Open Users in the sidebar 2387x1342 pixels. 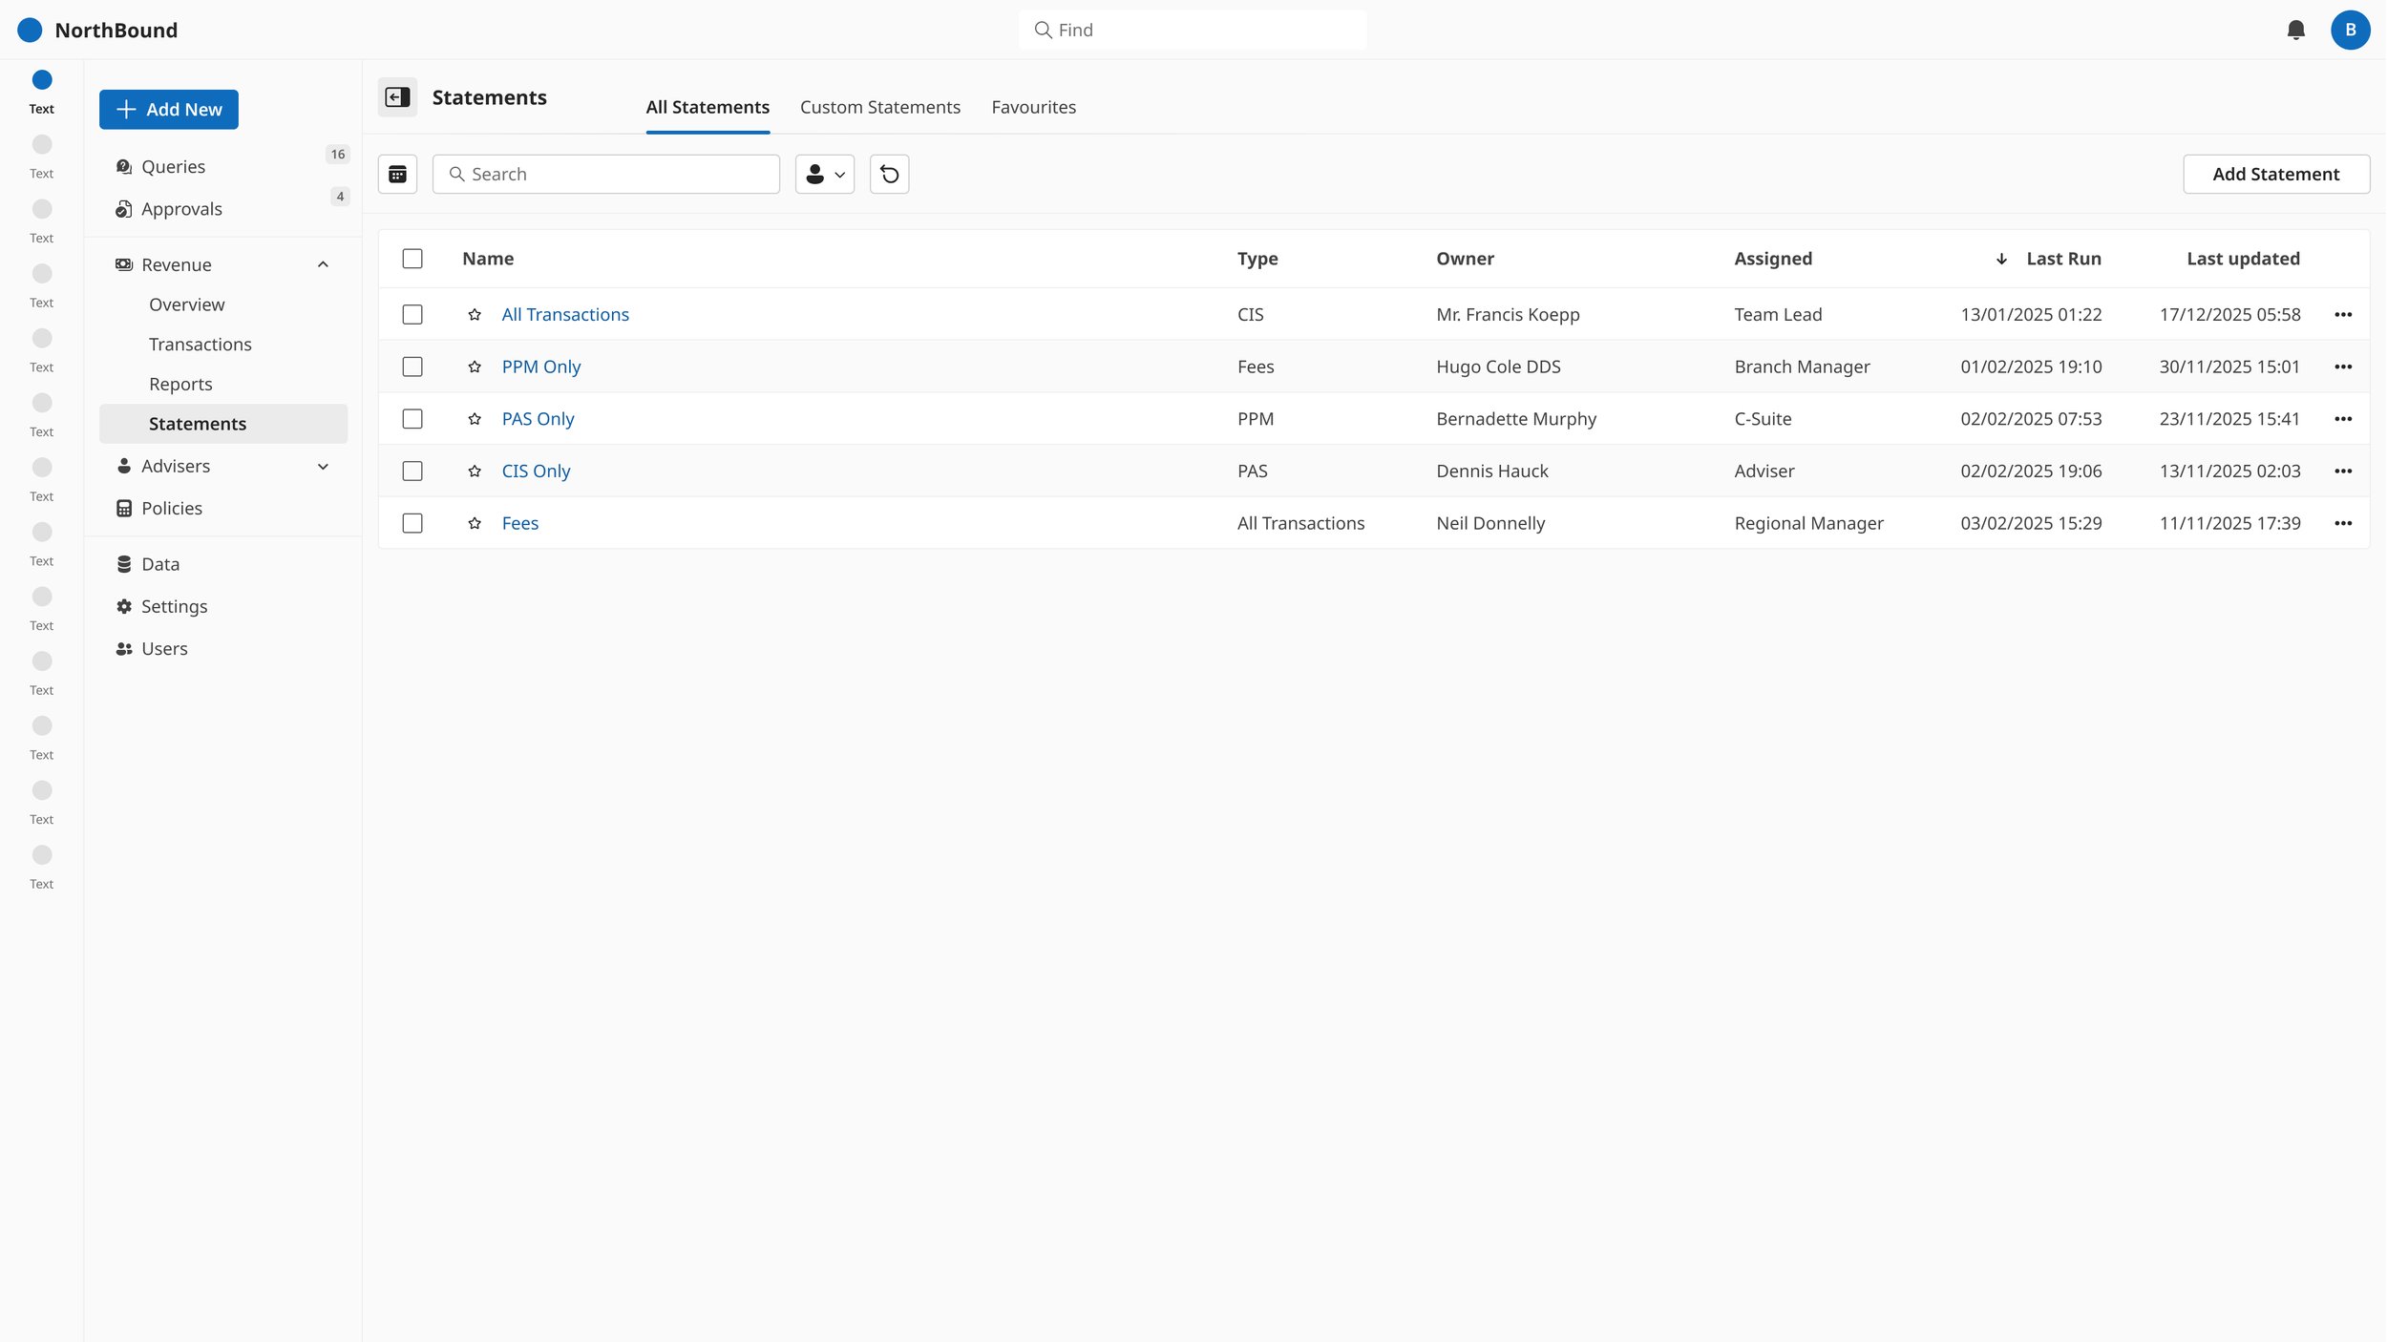(223, 648)
